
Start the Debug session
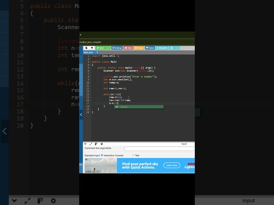coord(117,48)
